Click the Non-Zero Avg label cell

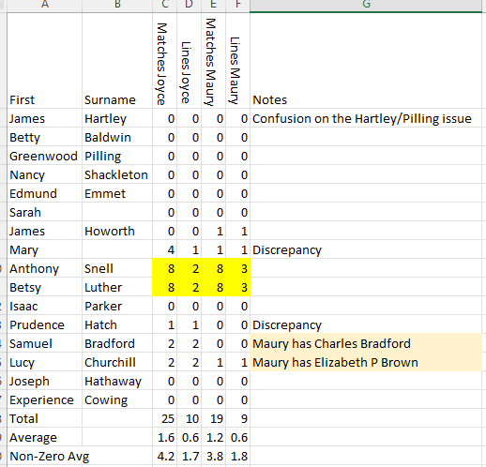tap(45, 456)
